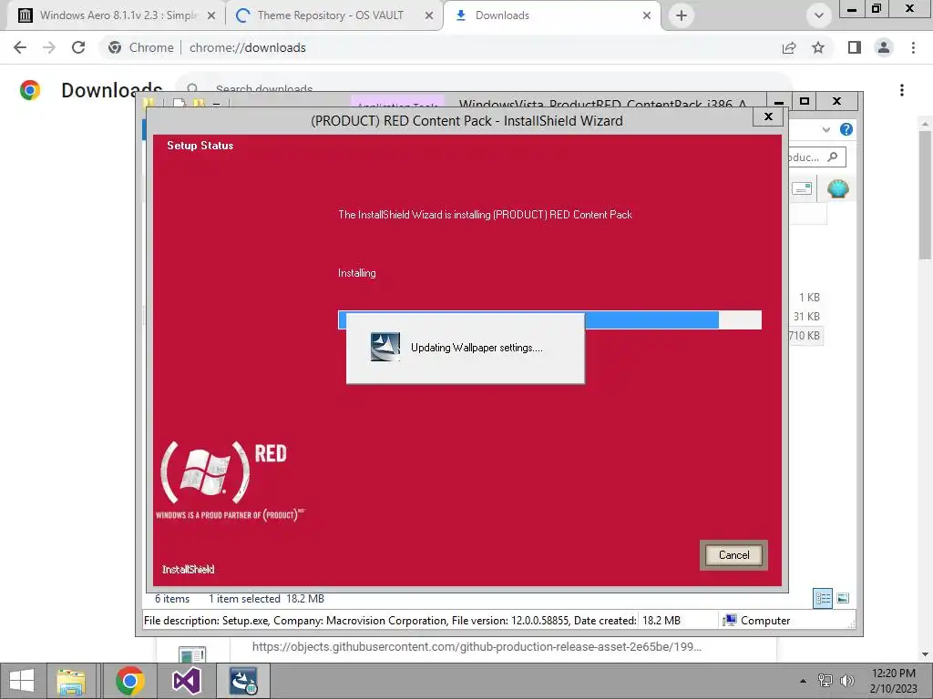Click the Chrome page scrollbar
The image size is (933, 699).
click(926, 195)
